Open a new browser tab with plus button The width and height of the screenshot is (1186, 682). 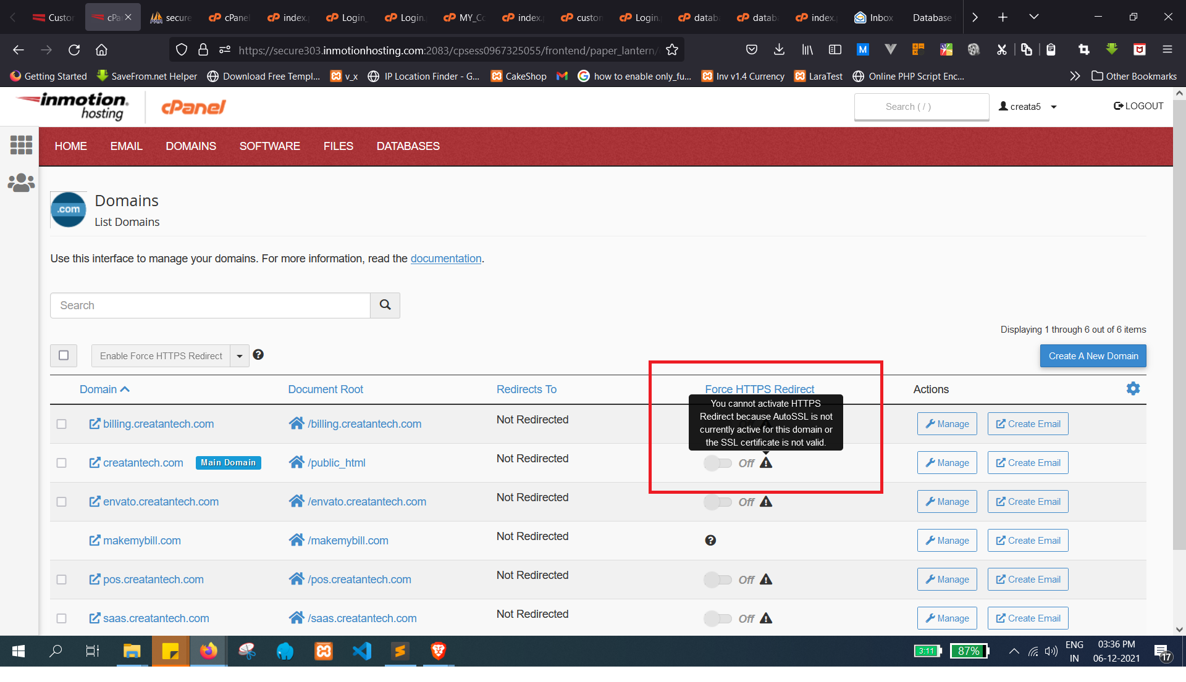click(1003, 17)
